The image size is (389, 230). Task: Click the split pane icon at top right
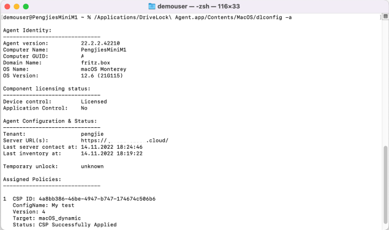[385, 17]
